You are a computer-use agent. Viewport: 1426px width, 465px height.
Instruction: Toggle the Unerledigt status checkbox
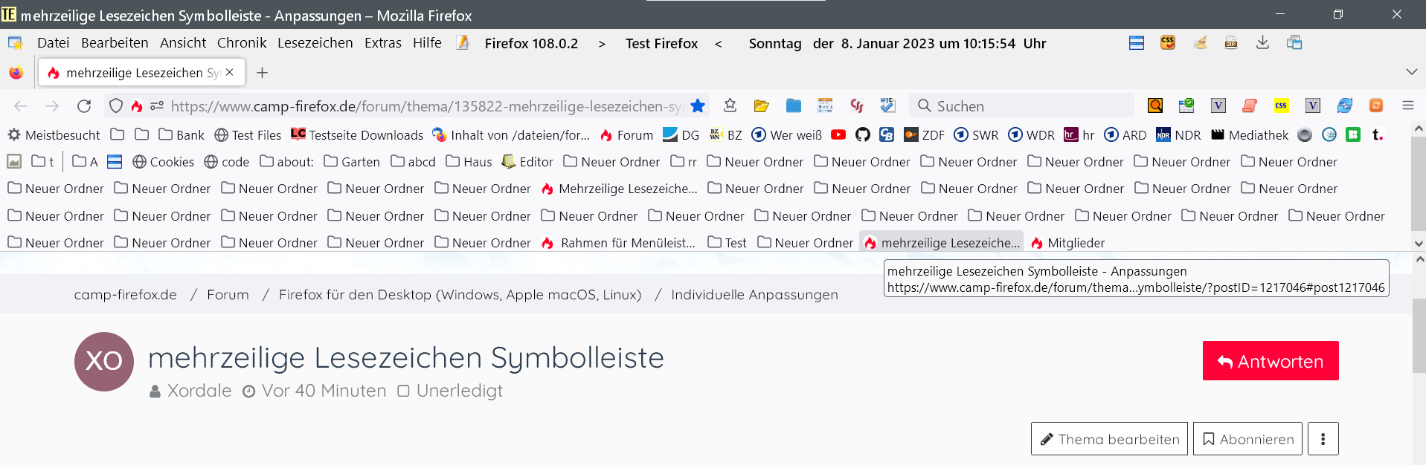pyautogui.click(x=403, y=391)
